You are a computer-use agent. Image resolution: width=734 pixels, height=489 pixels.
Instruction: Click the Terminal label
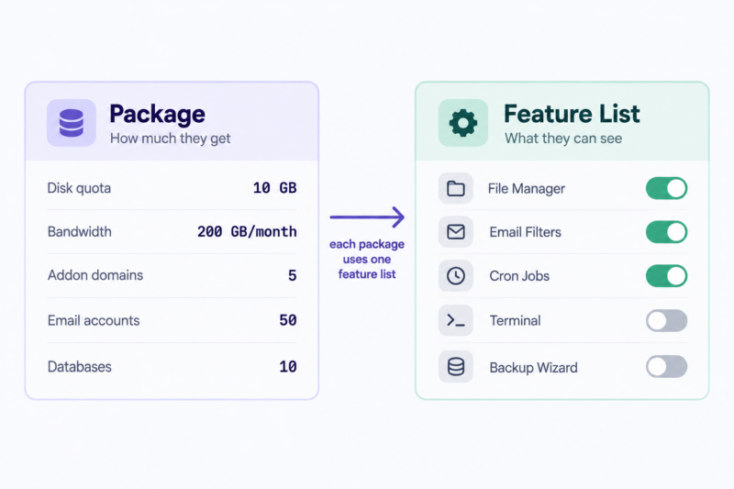pyautogui.click(x=515, y=320)
